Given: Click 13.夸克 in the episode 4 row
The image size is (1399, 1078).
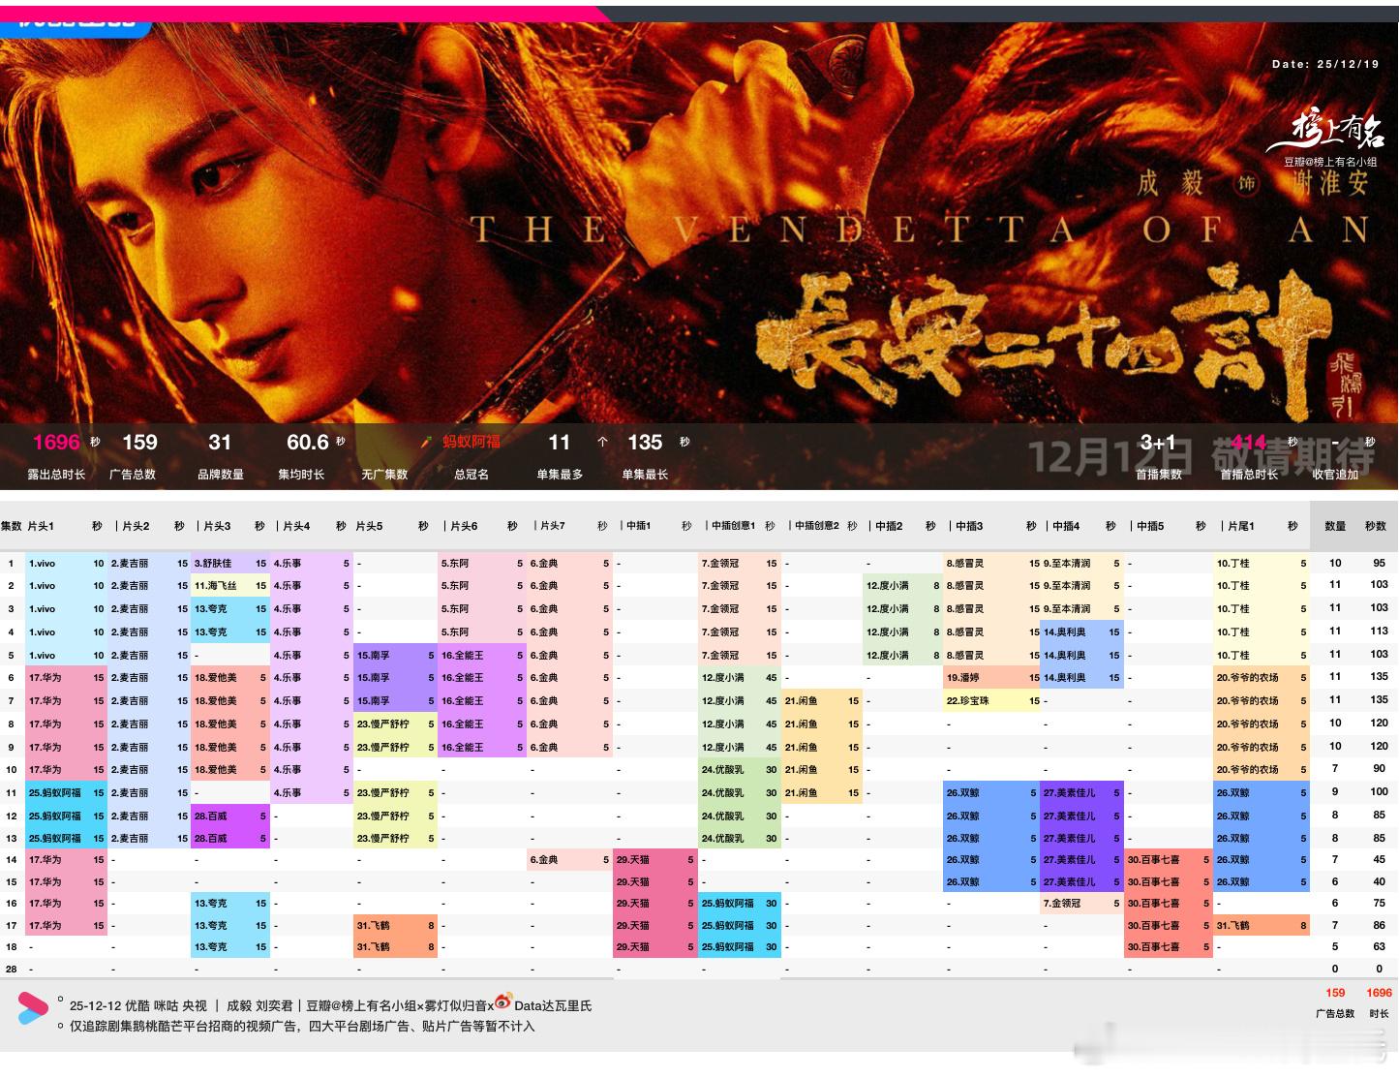Looking at the screenshot, I should click(230, 632).
